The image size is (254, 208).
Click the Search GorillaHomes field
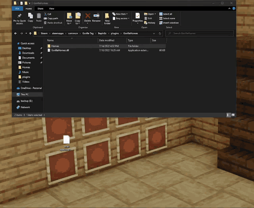pyautogui.click(x=200, y=33)
